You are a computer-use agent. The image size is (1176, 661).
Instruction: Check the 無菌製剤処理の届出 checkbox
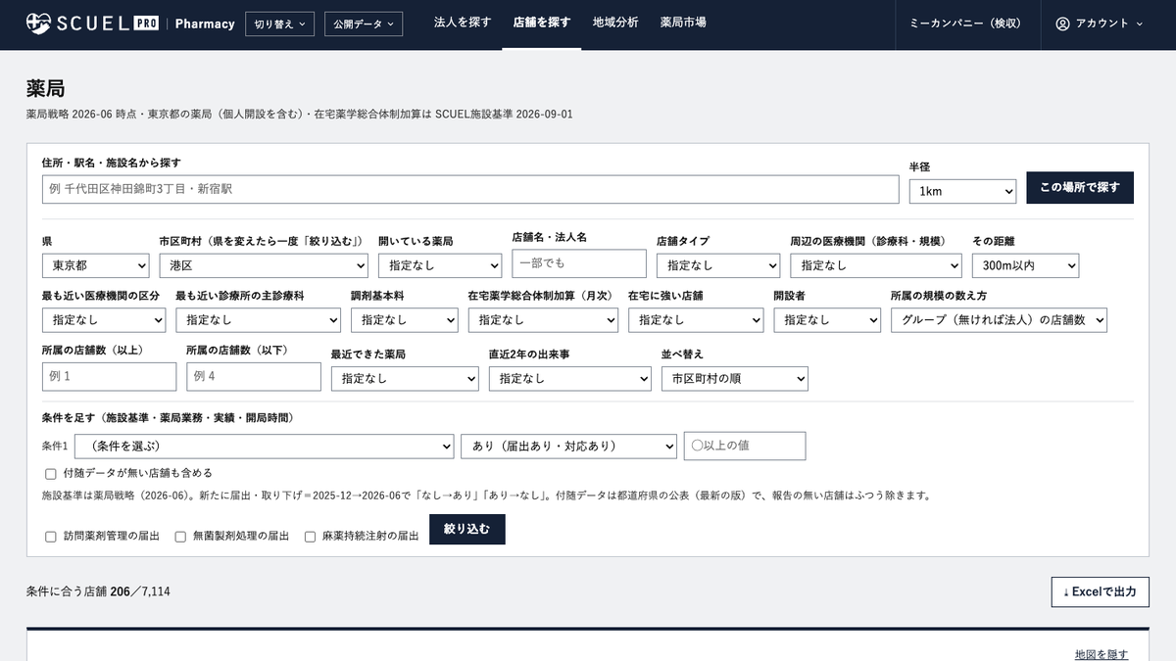click(180, 537)
